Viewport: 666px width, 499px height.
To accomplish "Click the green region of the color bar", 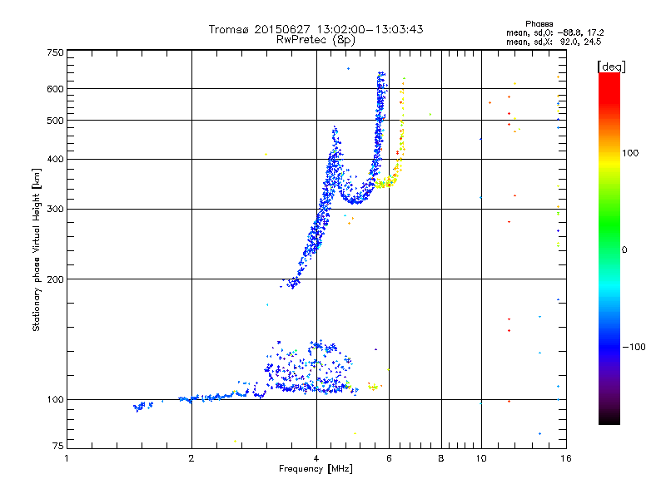I will point(609,223).
